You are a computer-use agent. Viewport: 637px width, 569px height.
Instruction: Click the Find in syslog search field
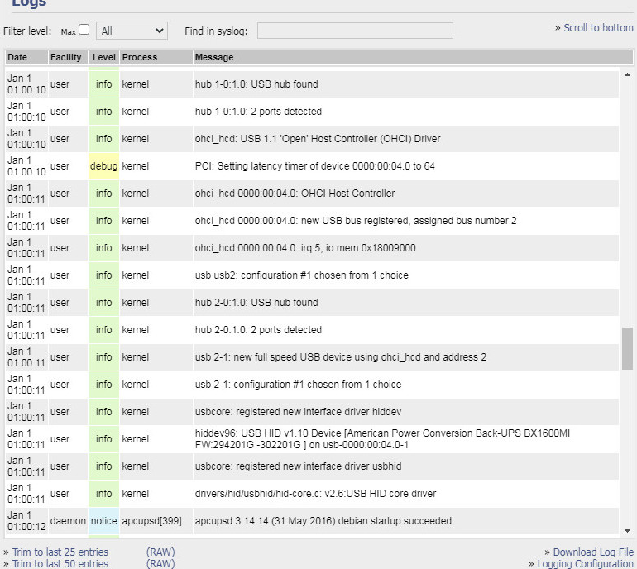point(355,31)
